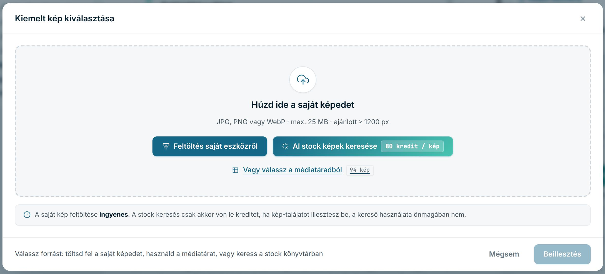The image size is (605, 274).
Task: Close the Kiemelt kép kiválasztása dialog
Action: click(583, 19)
